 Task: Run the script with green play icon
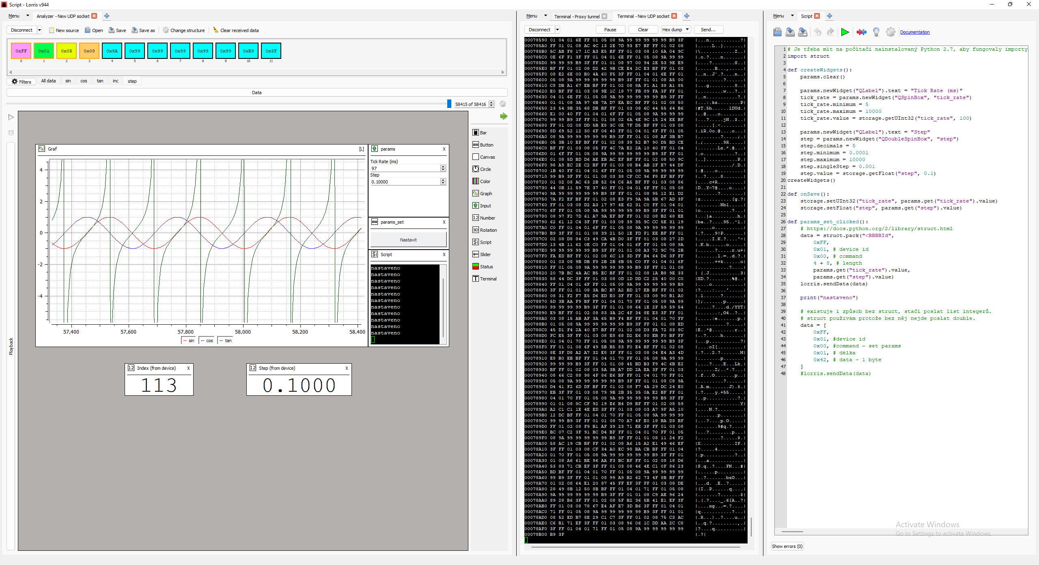[x=845, y=32]
